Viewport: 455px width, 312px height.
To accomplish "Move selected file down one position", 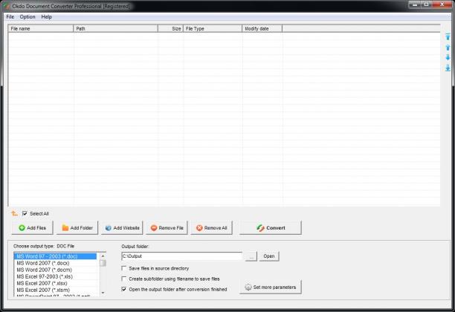I will point(448,57).
